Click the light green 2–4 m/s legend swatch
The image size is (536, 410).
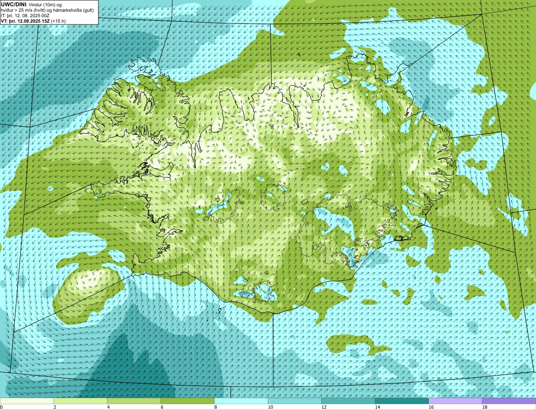click(x=80, y=401)
